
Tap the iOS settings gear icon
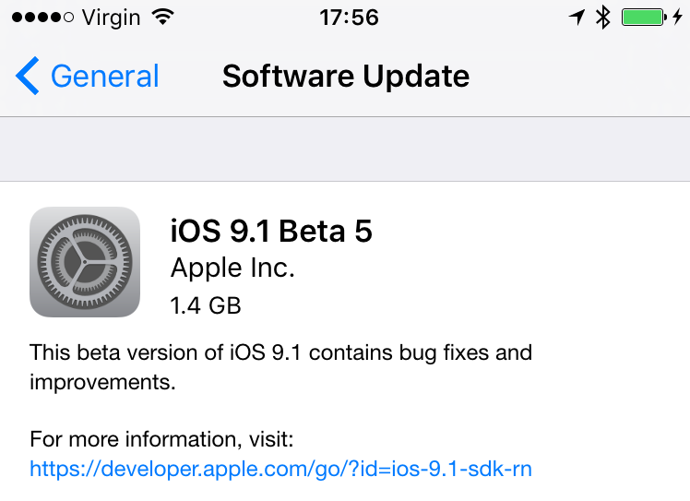pyautogui.click(x=85, y=262)
